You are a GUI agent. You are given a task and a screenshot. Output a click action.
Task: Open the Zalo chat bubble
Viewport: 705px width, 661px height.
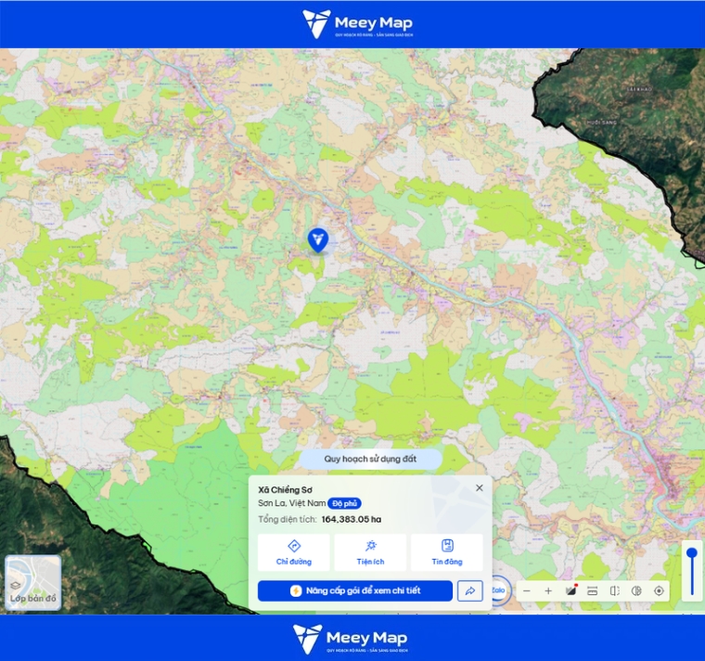499,590
